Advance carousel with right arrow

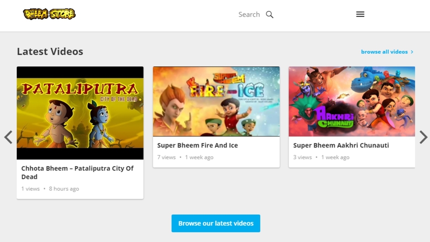tap(424, 137)
